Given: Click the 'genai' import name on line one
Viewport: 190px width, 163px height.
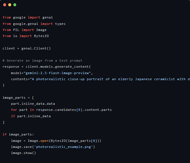Looking at the screenshot, I should point(48,18).
